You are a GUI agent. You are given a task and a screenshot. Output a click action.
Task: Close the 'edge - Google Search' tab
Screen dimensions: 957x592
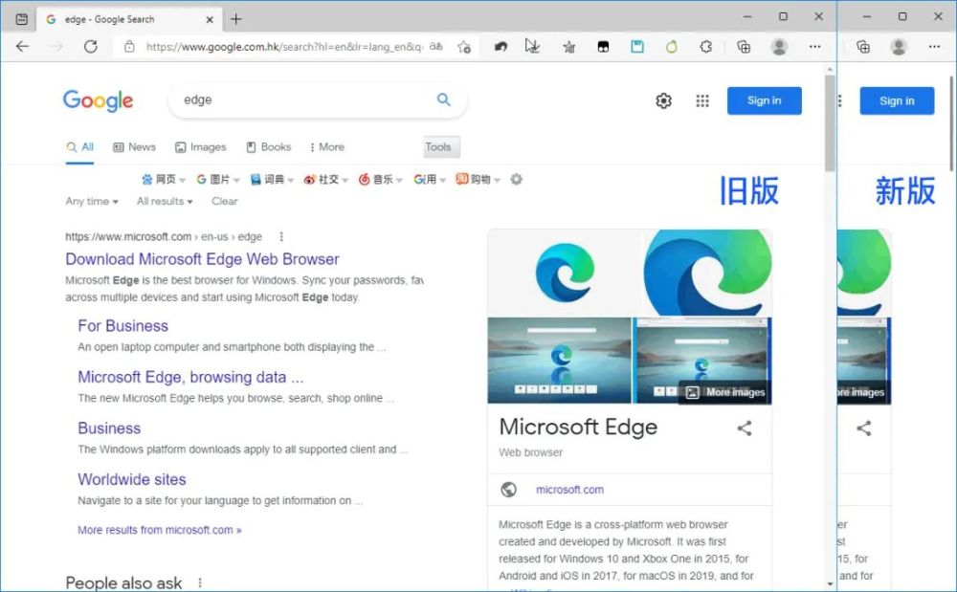point(210,19)
